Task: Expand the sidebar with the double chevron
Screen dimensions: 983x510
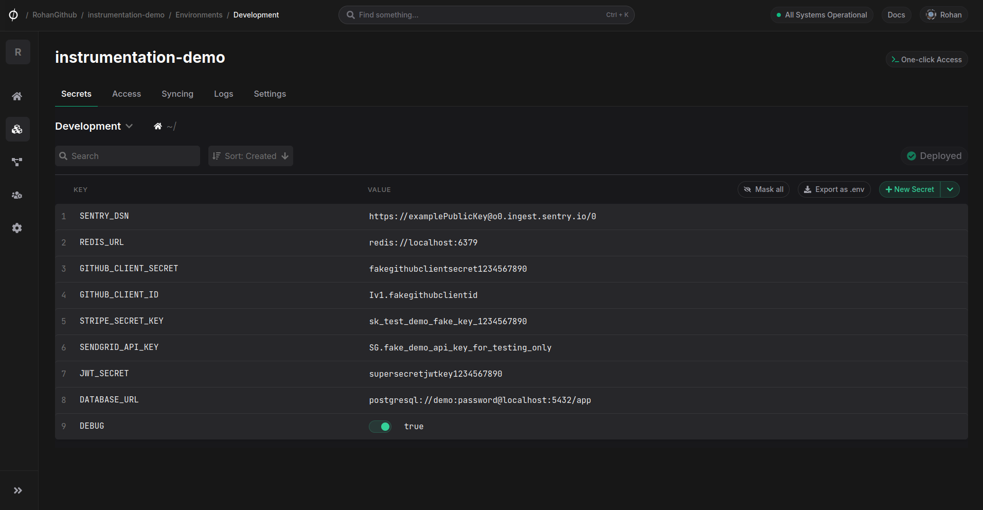Action: 18,490
